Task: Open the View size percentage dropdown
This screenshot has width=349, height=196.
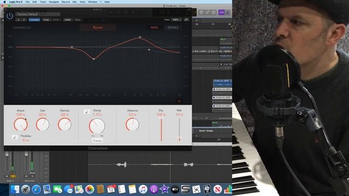Action: click(177, 20)
